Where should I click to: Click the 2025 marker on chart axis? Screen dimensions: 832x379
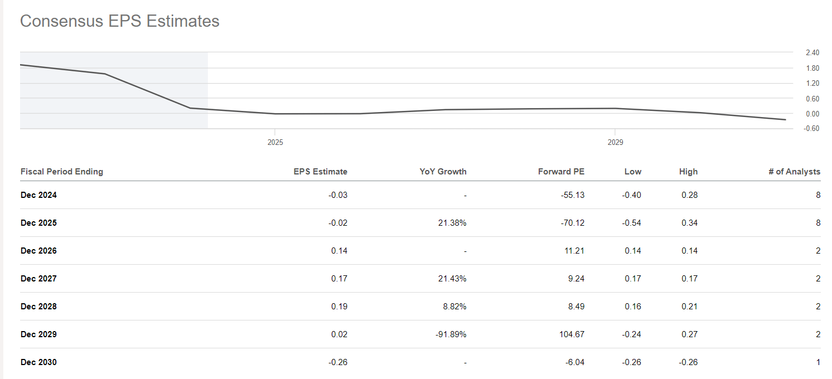pos(275,143)
